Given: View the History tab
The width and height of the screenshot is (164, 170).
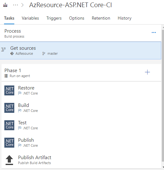Looking at the screenshot, I should pyautogui.click(x=125, y=18).
